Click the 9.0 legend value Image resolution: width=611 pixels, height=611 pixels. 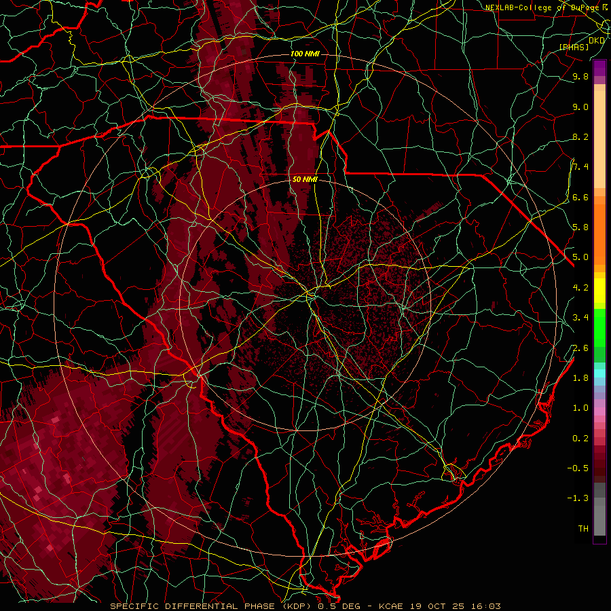click(x=580, y=107)
